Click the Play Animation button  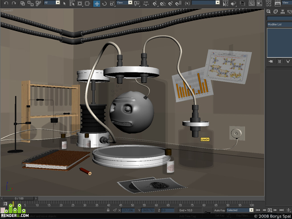click(x=270, y=210)
